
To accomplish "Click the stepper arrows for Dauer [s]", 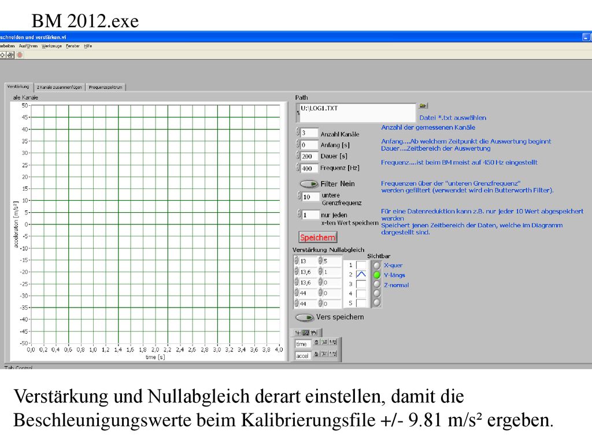I will [298, 156].
